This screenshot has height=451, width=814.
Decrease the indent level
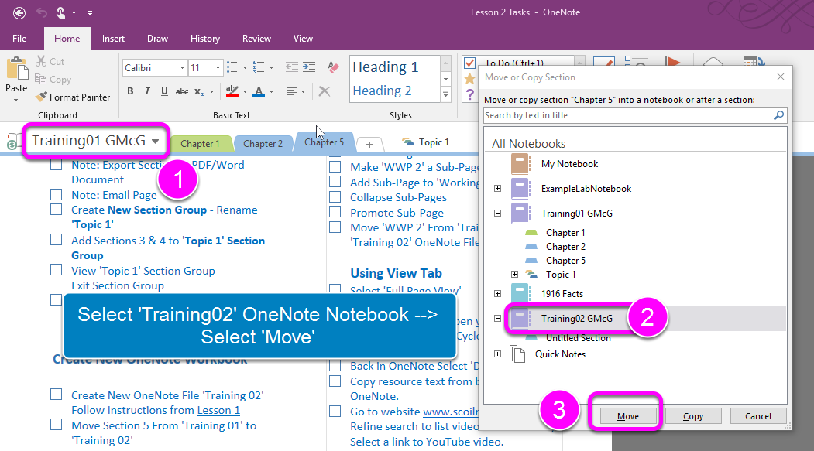pyautogui.click(x=292, y=67)
